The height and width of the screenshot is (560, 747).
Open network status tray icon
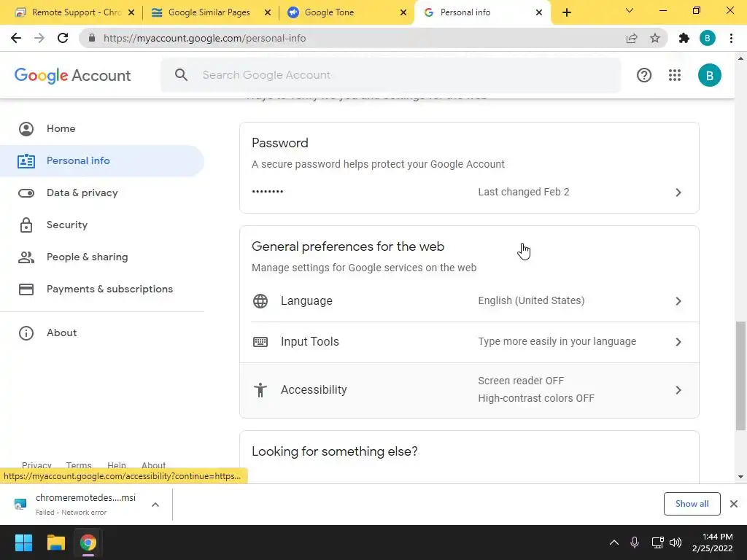pos(657,542)
